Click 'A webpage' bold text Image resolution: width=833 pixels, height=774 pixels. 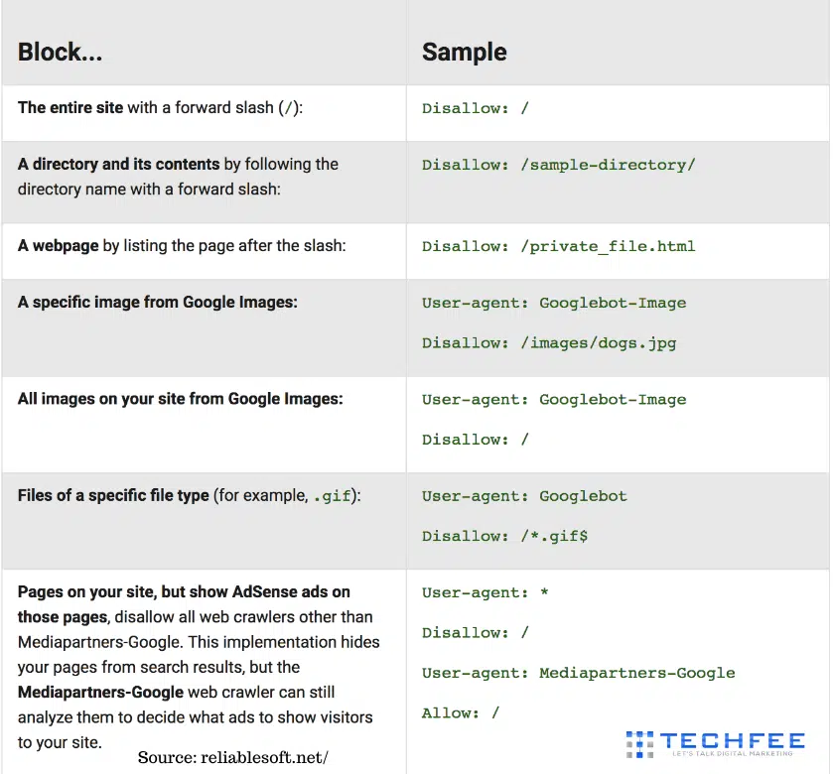tap(58, 246)
